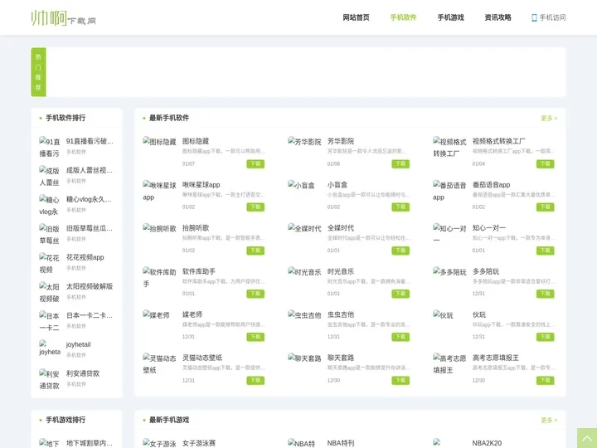
Task: Click 下载 button for 全媒时代
Action: click(x=400, y=251)
